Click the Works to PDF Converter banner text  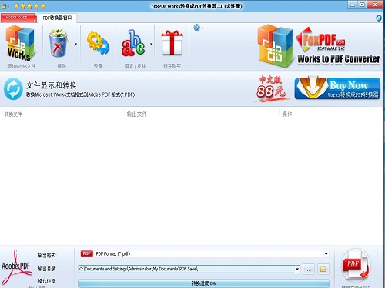[339, 59]
